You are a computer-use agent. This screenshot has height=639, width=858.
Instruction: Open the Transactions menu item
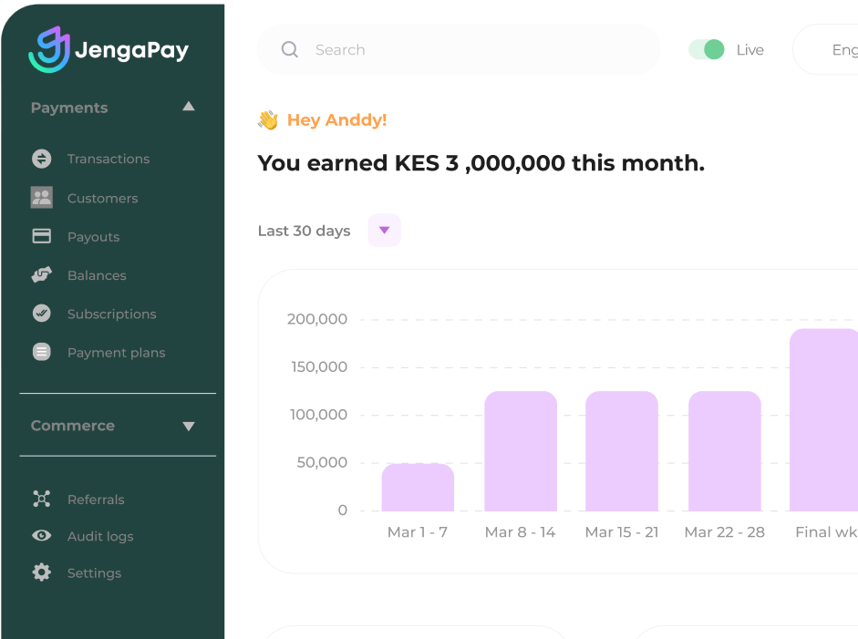point(108,159)
